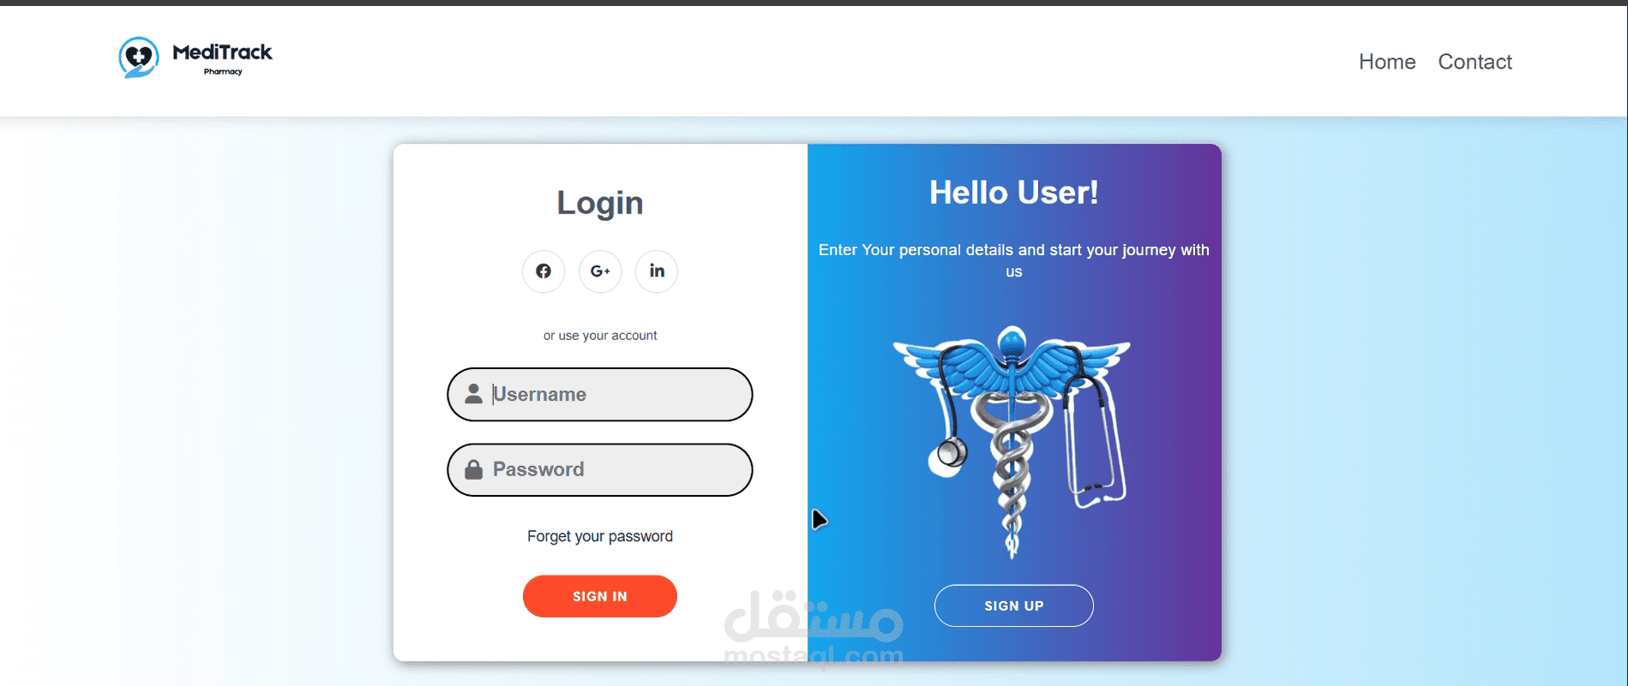This screenshot has width=1628, height=686.
Task: Click the mostaql watermark logo
Action: click(814, 628)
